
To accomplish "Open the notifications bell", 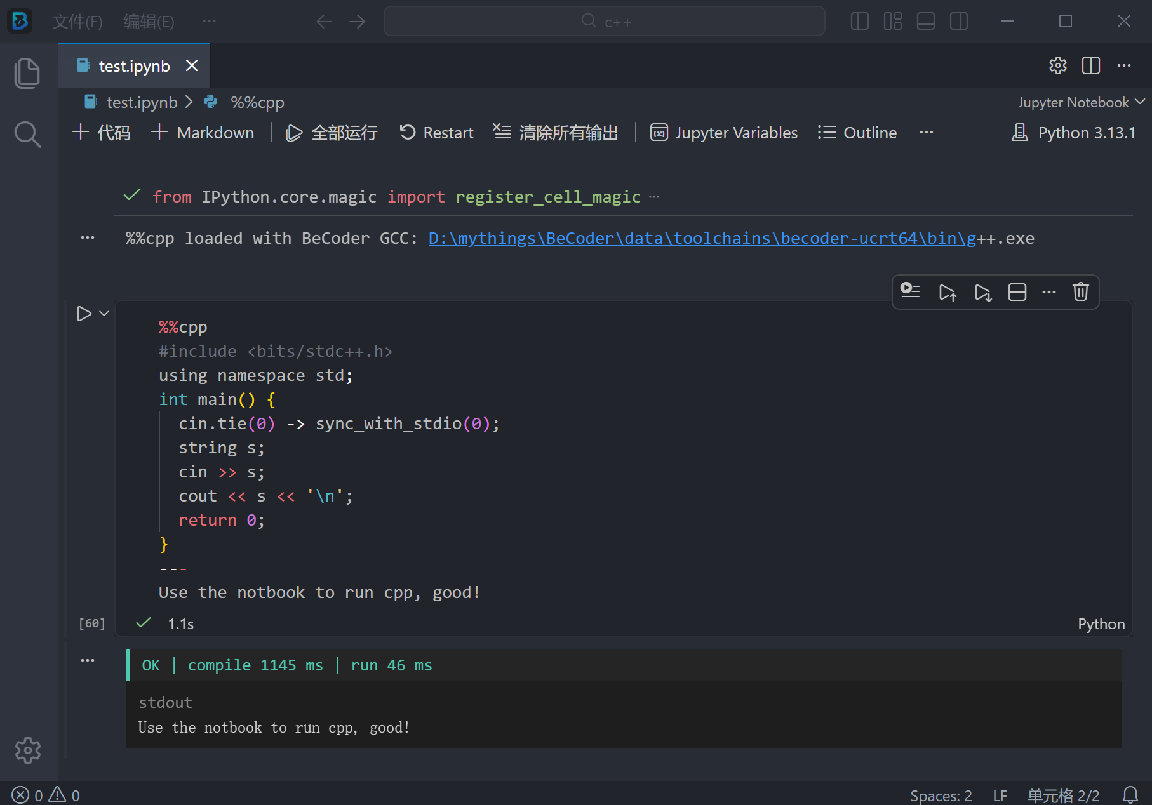I will (1130, 795).
